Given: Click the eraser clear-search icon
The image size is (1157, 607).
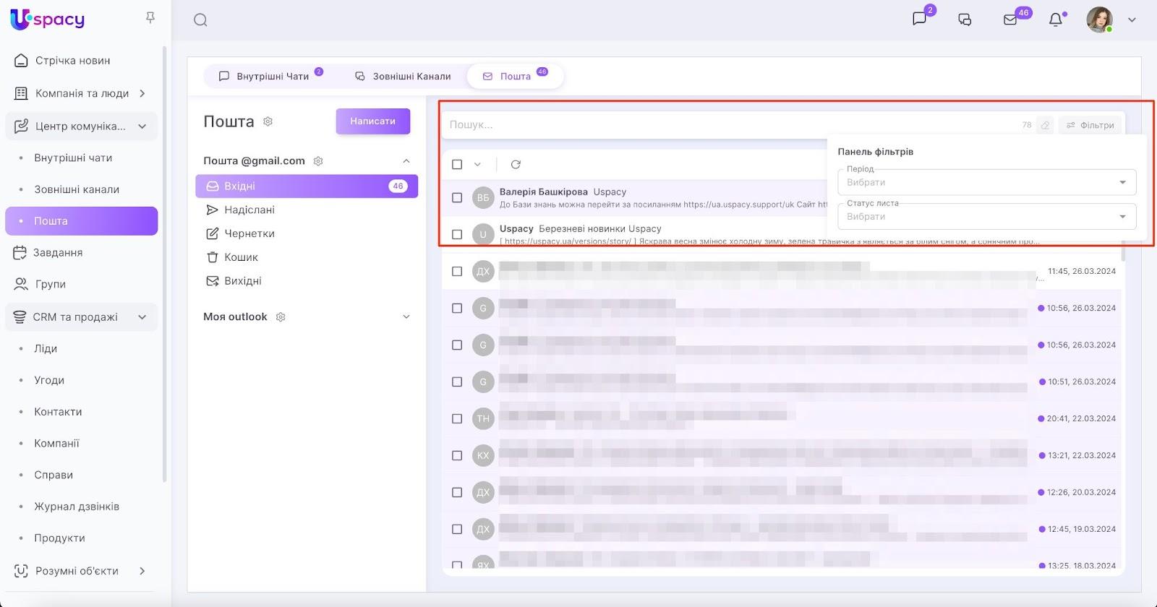Looking at the screenshot, I should coord(1045,125).
